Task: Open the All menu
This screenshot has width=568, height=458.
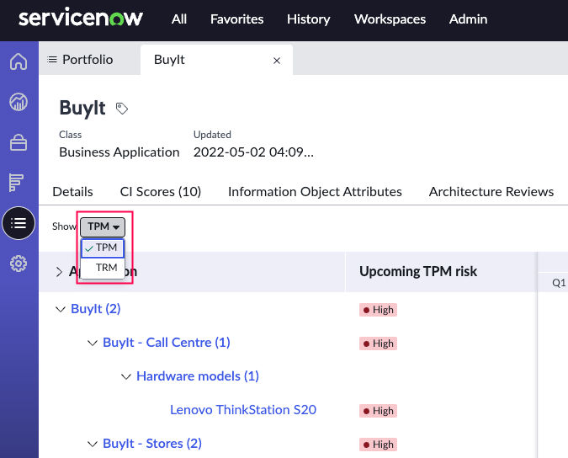Action: coord(179,19)
